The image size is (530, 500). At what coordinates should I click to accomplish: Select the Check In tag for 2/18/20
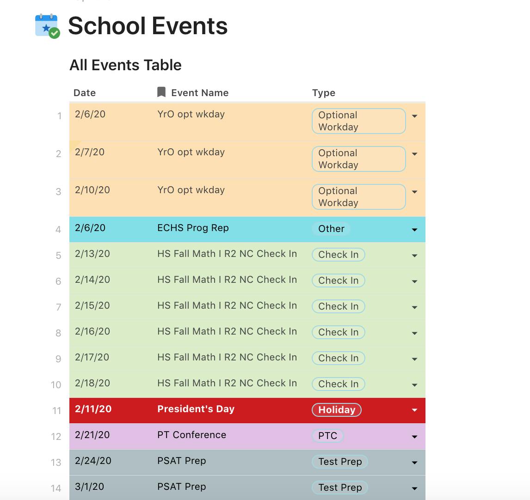[339, 384]
